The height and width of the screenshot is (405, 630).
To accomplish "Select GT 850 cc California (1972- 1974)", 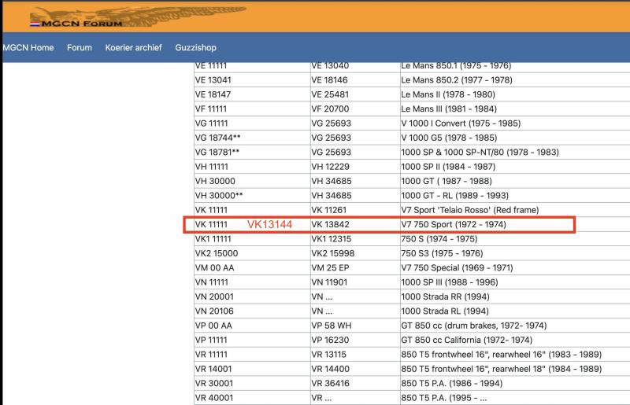I will click(x=468, y=341).
